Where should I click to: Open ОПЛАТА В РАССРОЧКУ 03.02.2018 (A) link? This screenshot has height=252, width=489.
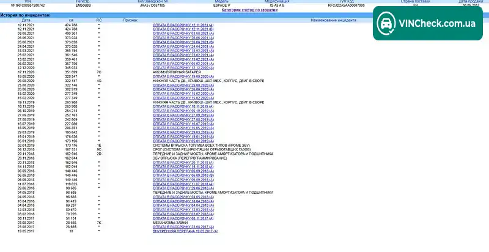click(x=183, y=214)
